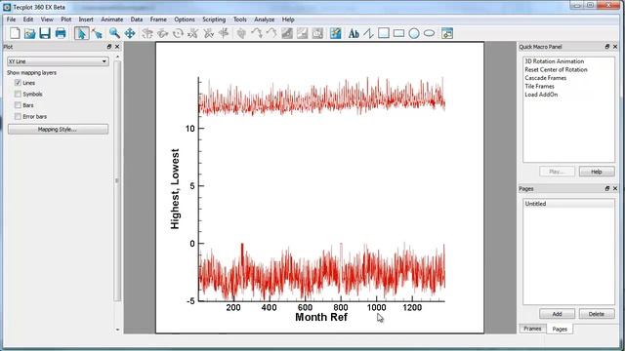Click the sidebar scroll down arrow
This screenshot has height=351, width=625.
[117, 330]
